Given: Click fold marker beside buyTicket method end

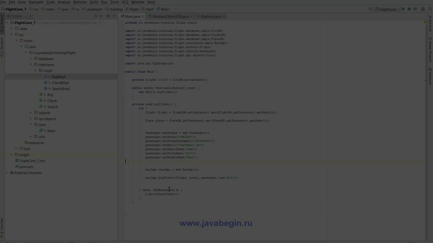Looking at the screenshot, I should (x=124, y=202).
